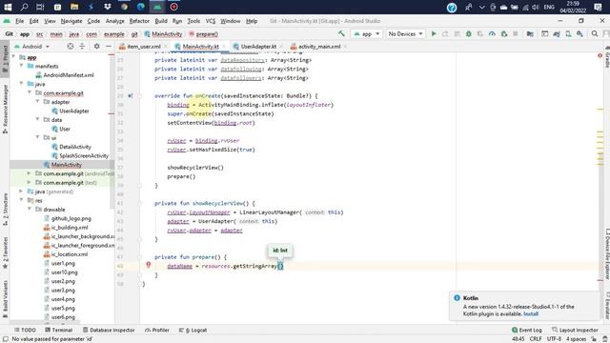Open the Layout Inspector button

coord(575,330)
